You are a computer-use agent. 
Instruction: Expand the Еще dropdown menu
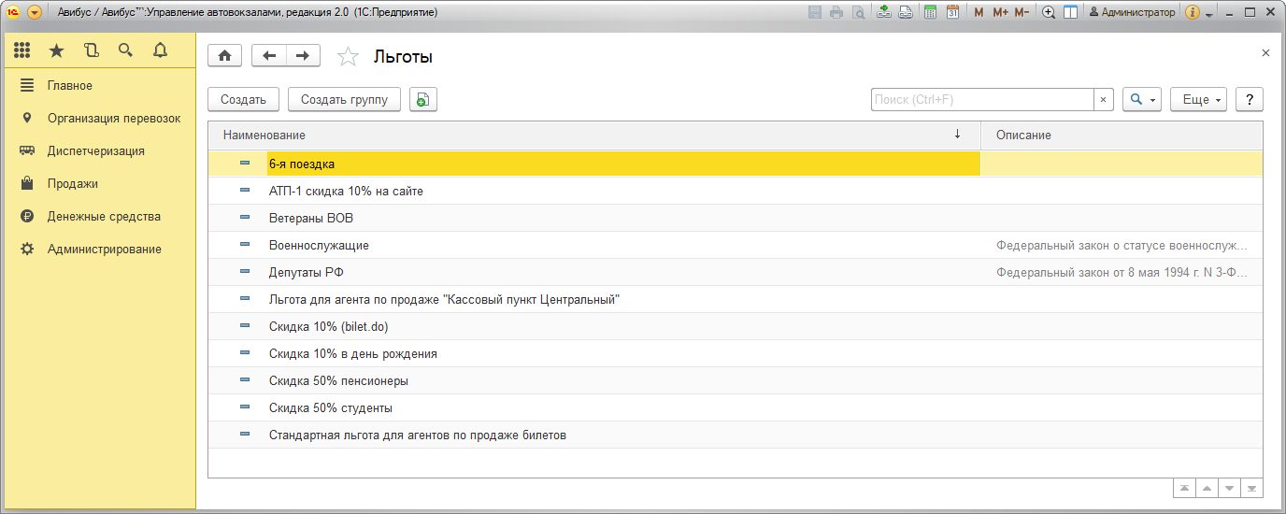[x=1198, y=100]
